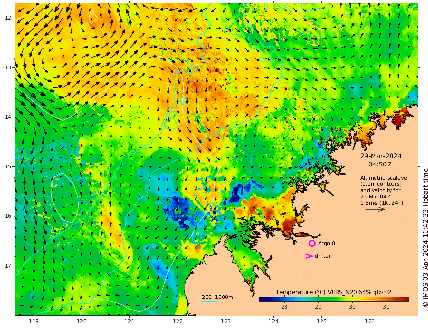428x330 pixels.
Task: Click the Temperature VIIRS_N20 colorbar title
Action: [333, 292]
